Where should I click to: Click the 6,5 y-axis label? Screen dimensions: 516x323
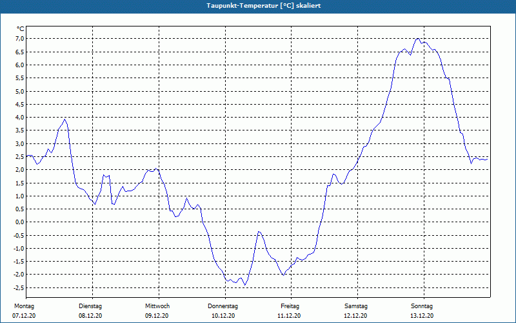[19, 52]
